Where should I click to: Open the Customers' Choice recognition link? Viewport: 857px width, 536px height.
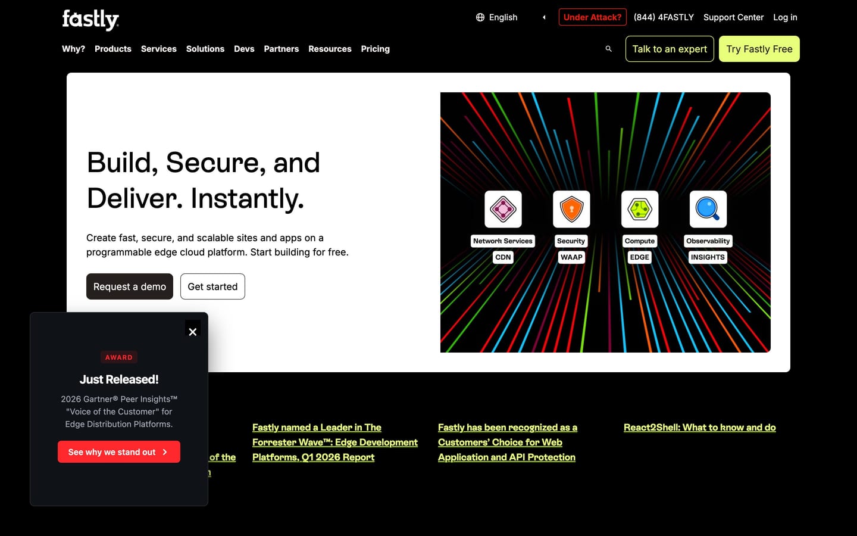click(508, 442)
